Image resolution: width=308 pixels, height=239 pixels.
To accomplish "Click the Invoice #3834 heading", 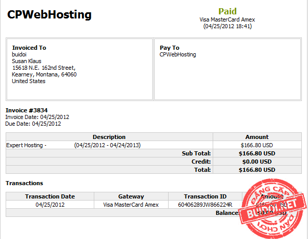I will tap(28, 110).
